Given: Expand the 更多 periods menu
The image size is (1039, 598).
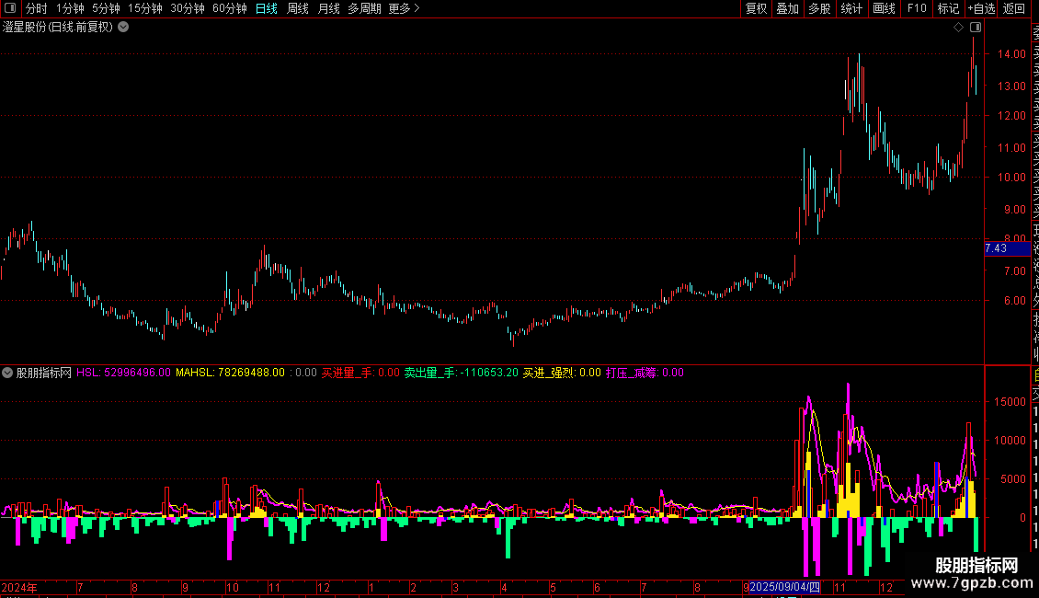Looking at the screenshot, I should point(405,8).
